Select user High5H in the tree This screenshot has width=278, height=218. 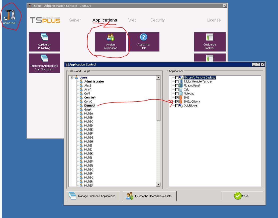coord(88,141)
